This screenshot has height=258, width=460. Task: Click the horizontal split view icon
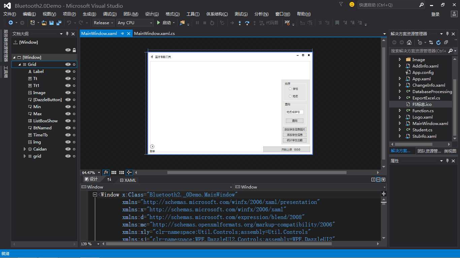[x=378, y=180]
